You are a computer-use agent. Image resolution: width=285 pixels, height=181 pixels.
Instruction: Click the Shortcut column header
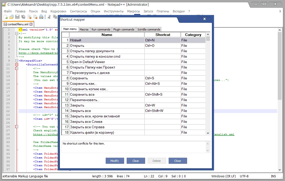[163, 35]
